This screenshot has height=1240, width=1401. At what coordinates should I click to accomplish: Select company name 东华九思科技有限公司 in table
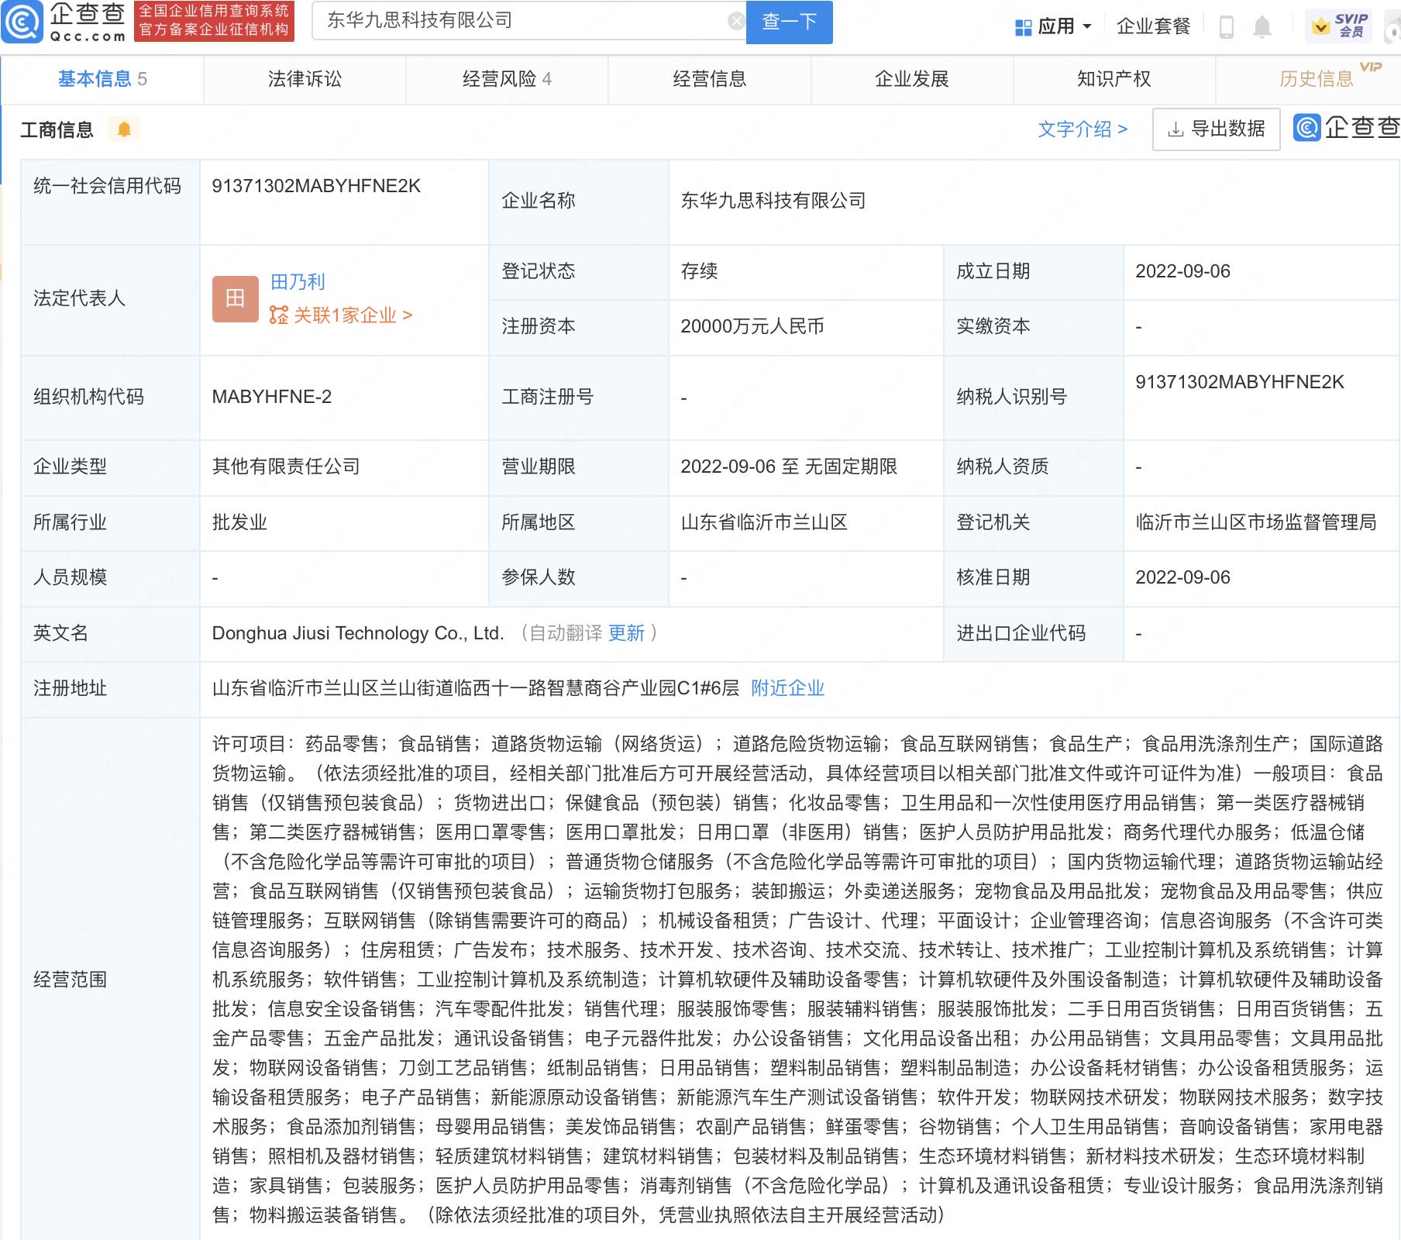pos(773,201)
